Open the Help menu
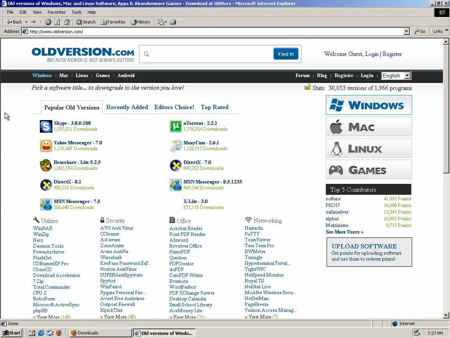Image resolution: width=450 pixels, height=338 pixels. (91, 12)
